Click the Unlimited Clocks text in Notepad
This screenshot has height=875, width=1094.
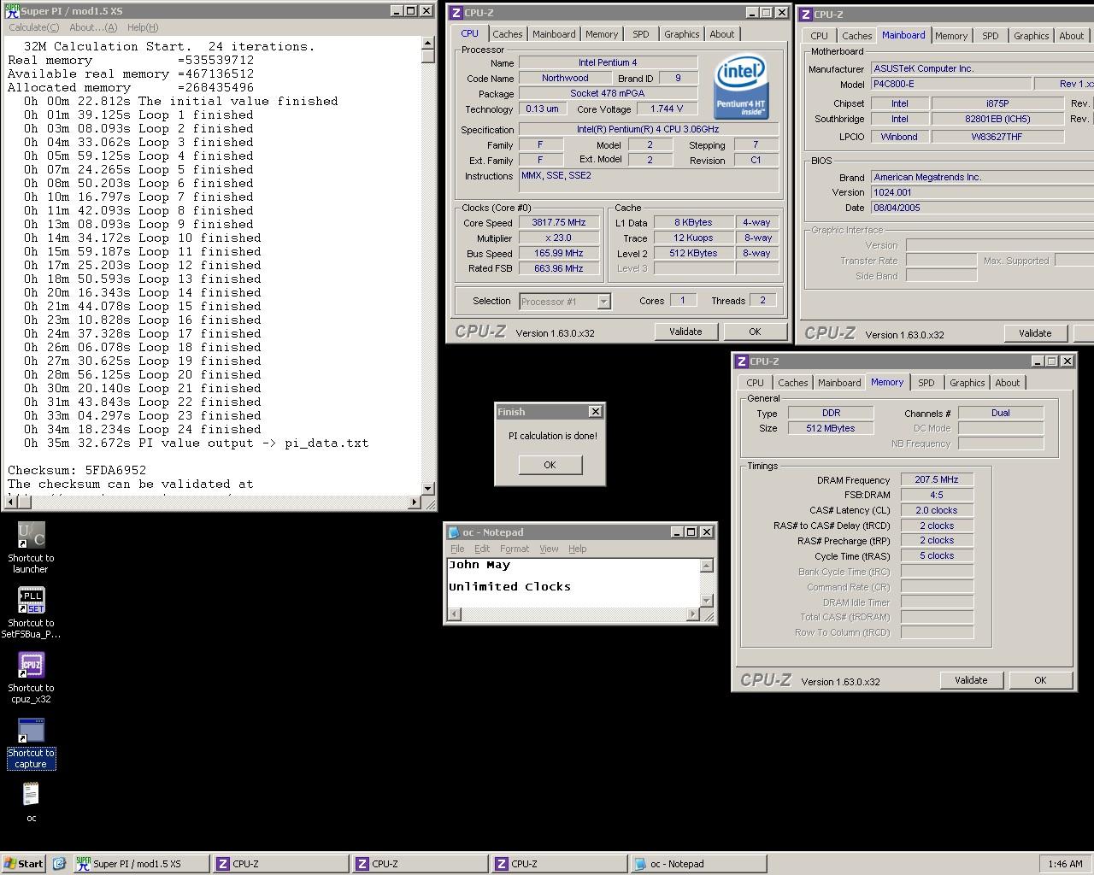pos(509,586)
